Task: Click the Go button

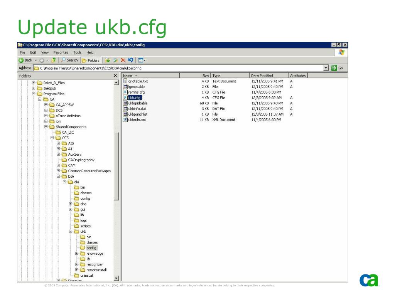Action: pos(337,68)
